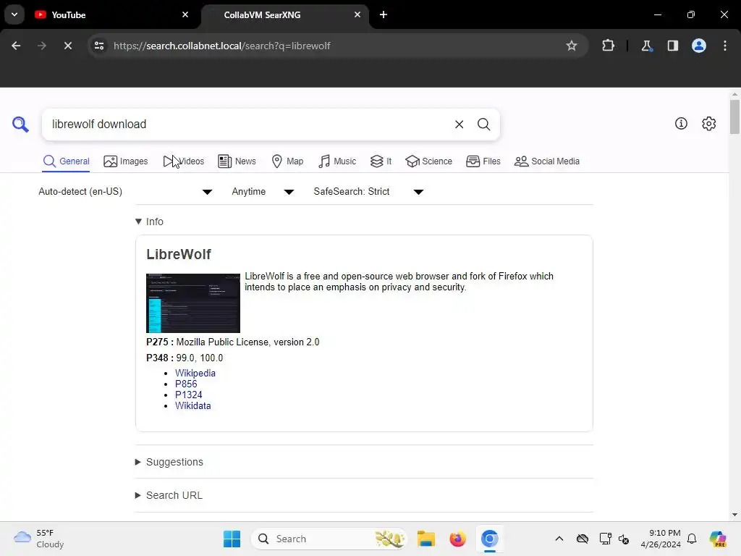Open a new browser tab

(384, 14)
